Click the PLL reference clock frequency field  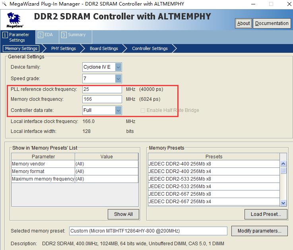pyautogui.click(x=102, y=89)
